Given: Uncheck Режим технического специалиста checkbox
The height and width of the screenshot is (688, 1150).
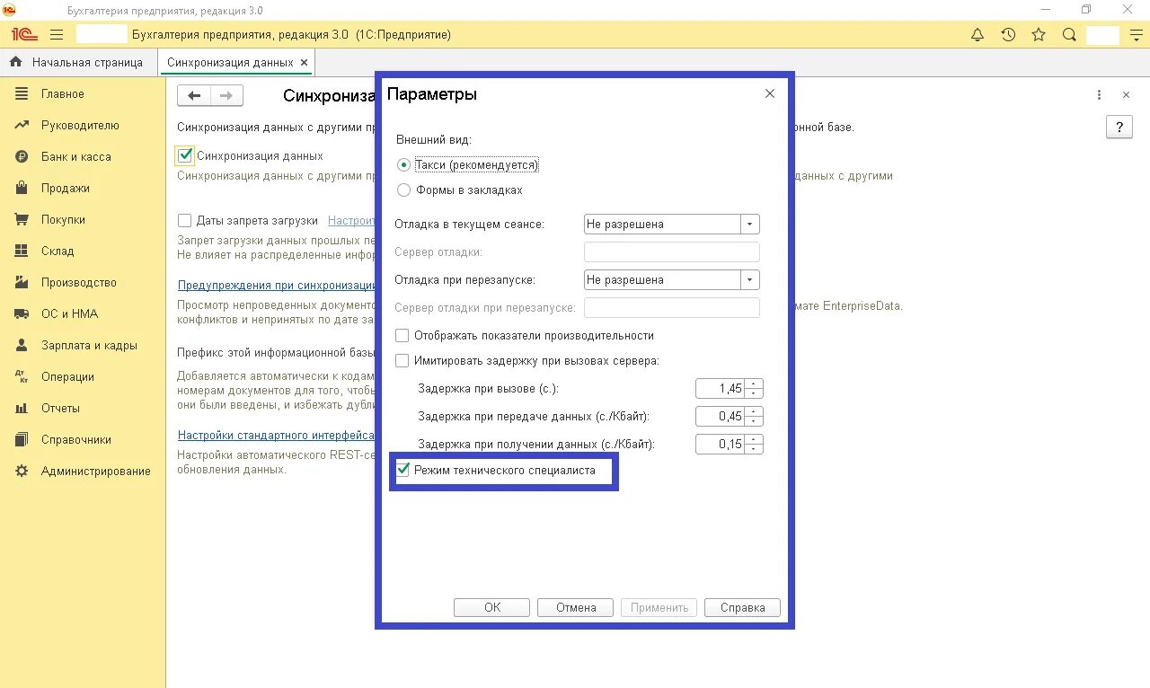Looking at the screenshot, I should coord(402,470).
